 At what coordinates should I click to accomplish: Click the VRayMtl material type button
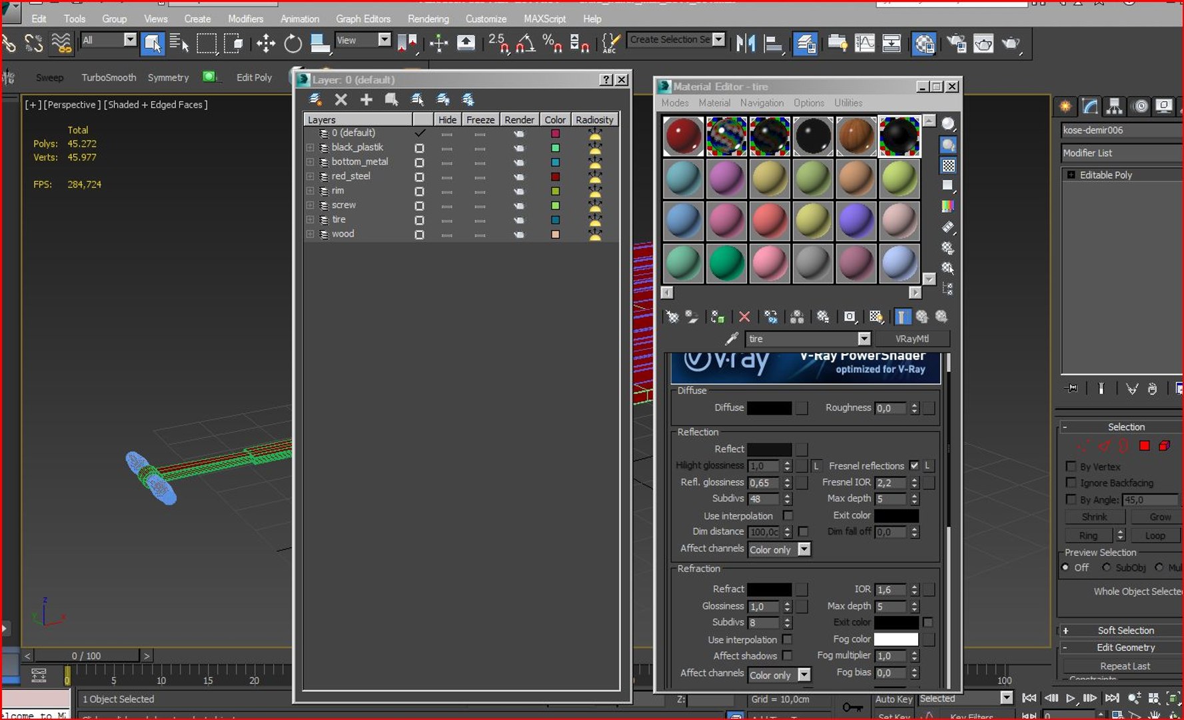[911, 339]
